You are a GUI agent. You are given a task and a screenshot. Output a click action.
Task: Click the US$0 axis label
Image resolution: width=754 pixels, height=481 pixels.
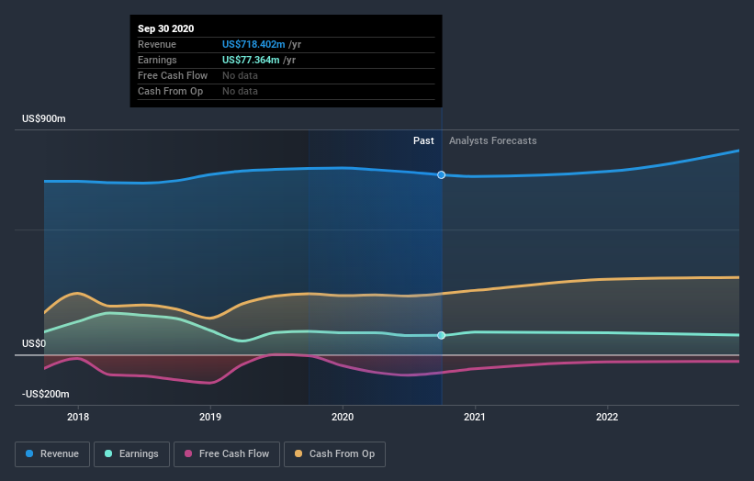34,343
